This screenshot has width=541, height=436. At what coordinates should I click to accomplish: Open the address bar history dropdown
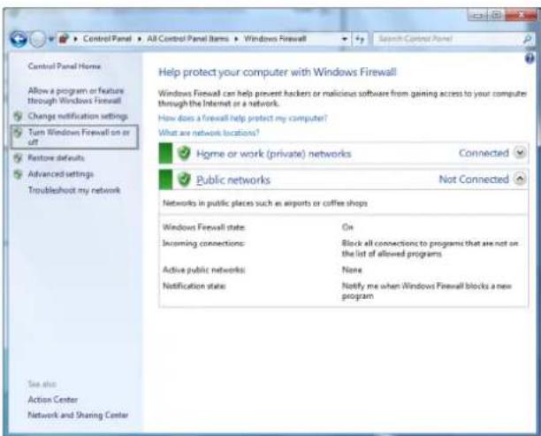(x=344, y=39)
